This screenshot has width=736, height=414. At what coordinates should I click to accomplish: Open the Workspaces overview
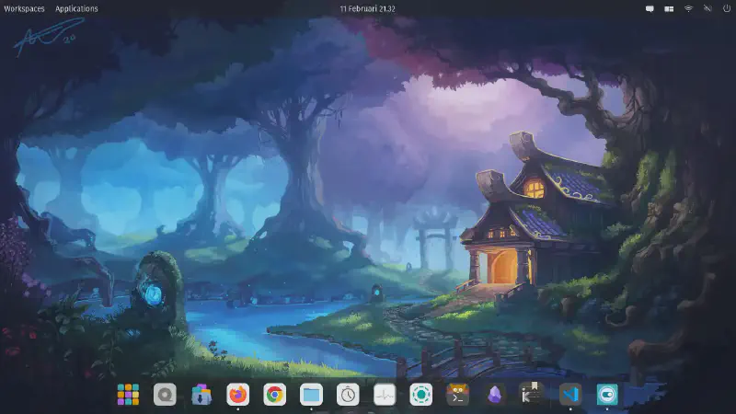(25, 8)
